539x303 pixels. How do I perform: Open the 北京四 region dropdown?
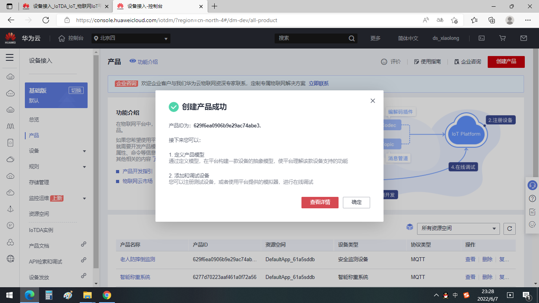coord(131,38)
